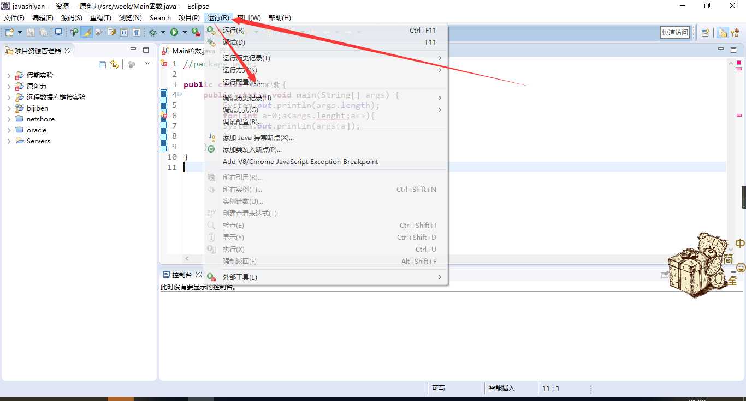Choose Add V8/Chrome JavaScript Exception Breakpoint

tap(325, 162)
